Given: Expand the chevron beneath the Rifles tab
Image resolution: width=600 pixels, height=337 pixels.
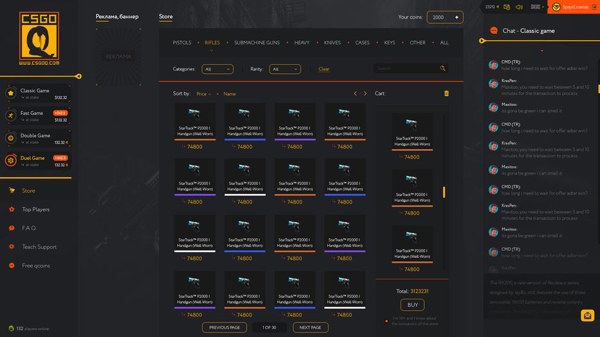Looking at the screenshot, I should click(x=212, y=50).
